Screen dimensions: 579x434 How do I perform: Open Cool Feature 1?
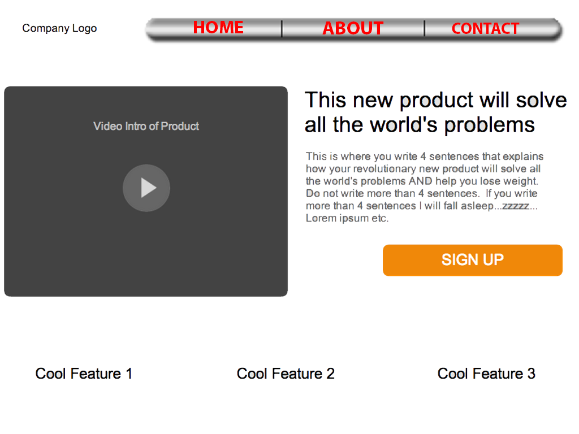click(84, 374)
